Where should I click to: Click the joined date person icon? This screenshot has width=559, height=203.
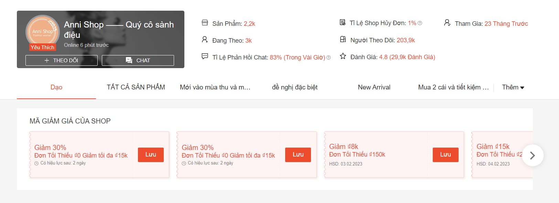pyautogui.click(x=447, y=23)
